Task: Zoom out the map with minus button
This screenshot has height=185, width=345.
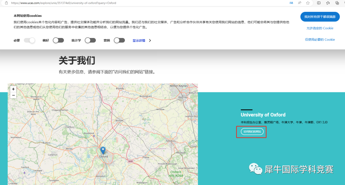Action: coord(13,95)
